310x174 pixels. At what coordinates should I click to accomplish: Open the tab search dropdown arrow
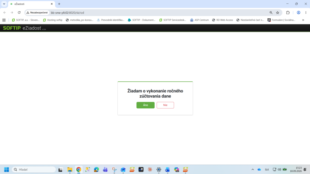(4, 4)
